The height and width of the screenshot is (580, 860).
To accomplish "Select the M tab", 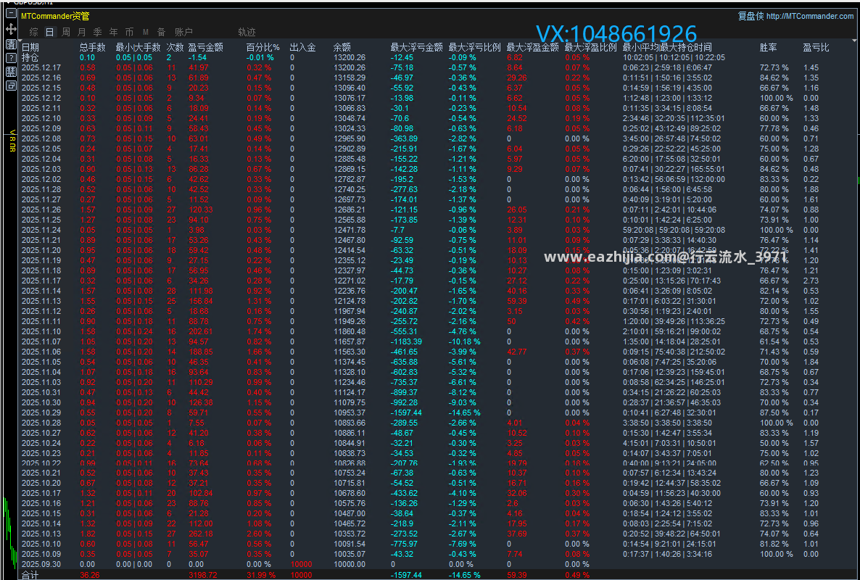I will click(x=145, y=33).
